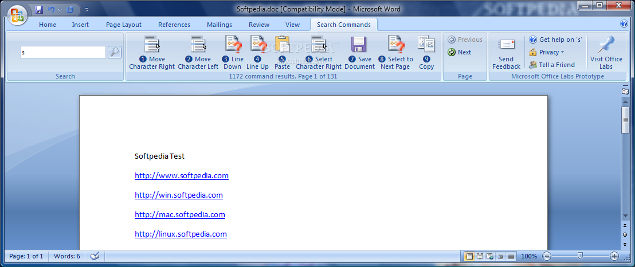635x267 pixels.
Task: Click Tell a Friend
Action: pos(551,65)
